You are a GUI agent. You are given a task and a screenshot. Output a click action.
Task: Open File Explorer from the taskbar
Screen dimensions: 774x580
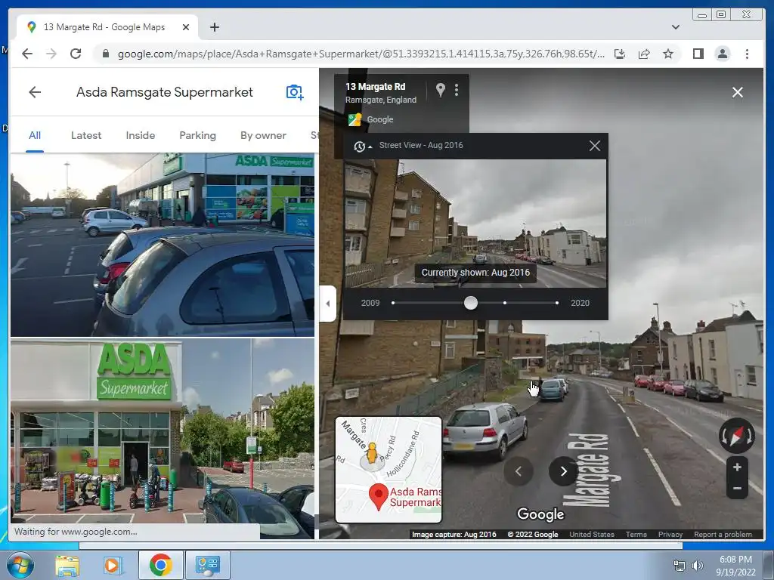pos(67,565)
